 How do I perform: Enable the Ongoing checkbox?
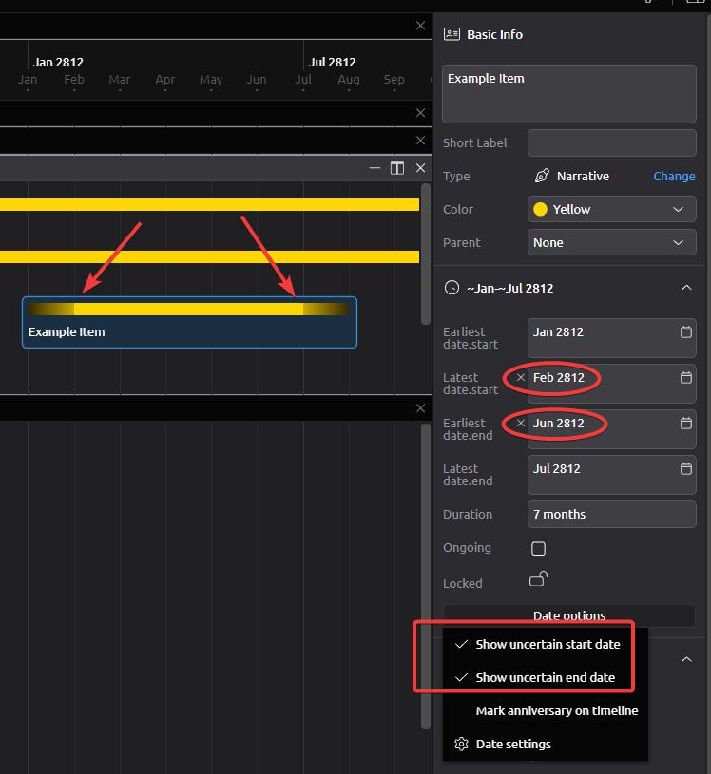point(538,548)
